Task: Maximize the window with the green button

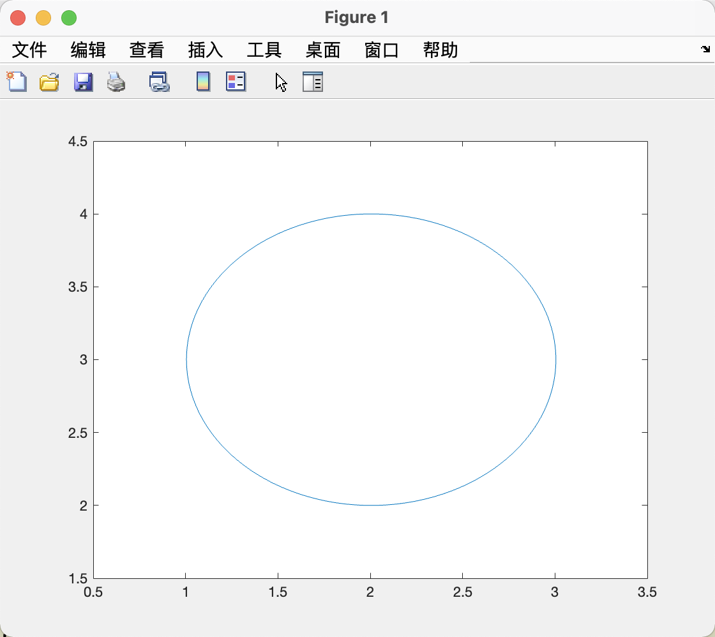Action: point(69,18)
